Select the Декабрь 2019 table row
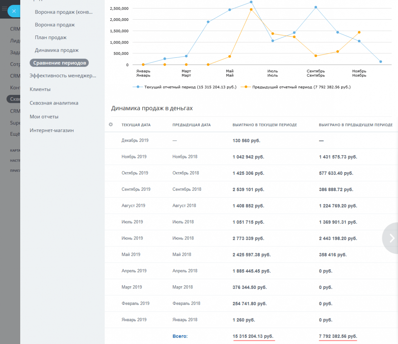The height and width of the screenshot is (344, 398). [251, 140]
